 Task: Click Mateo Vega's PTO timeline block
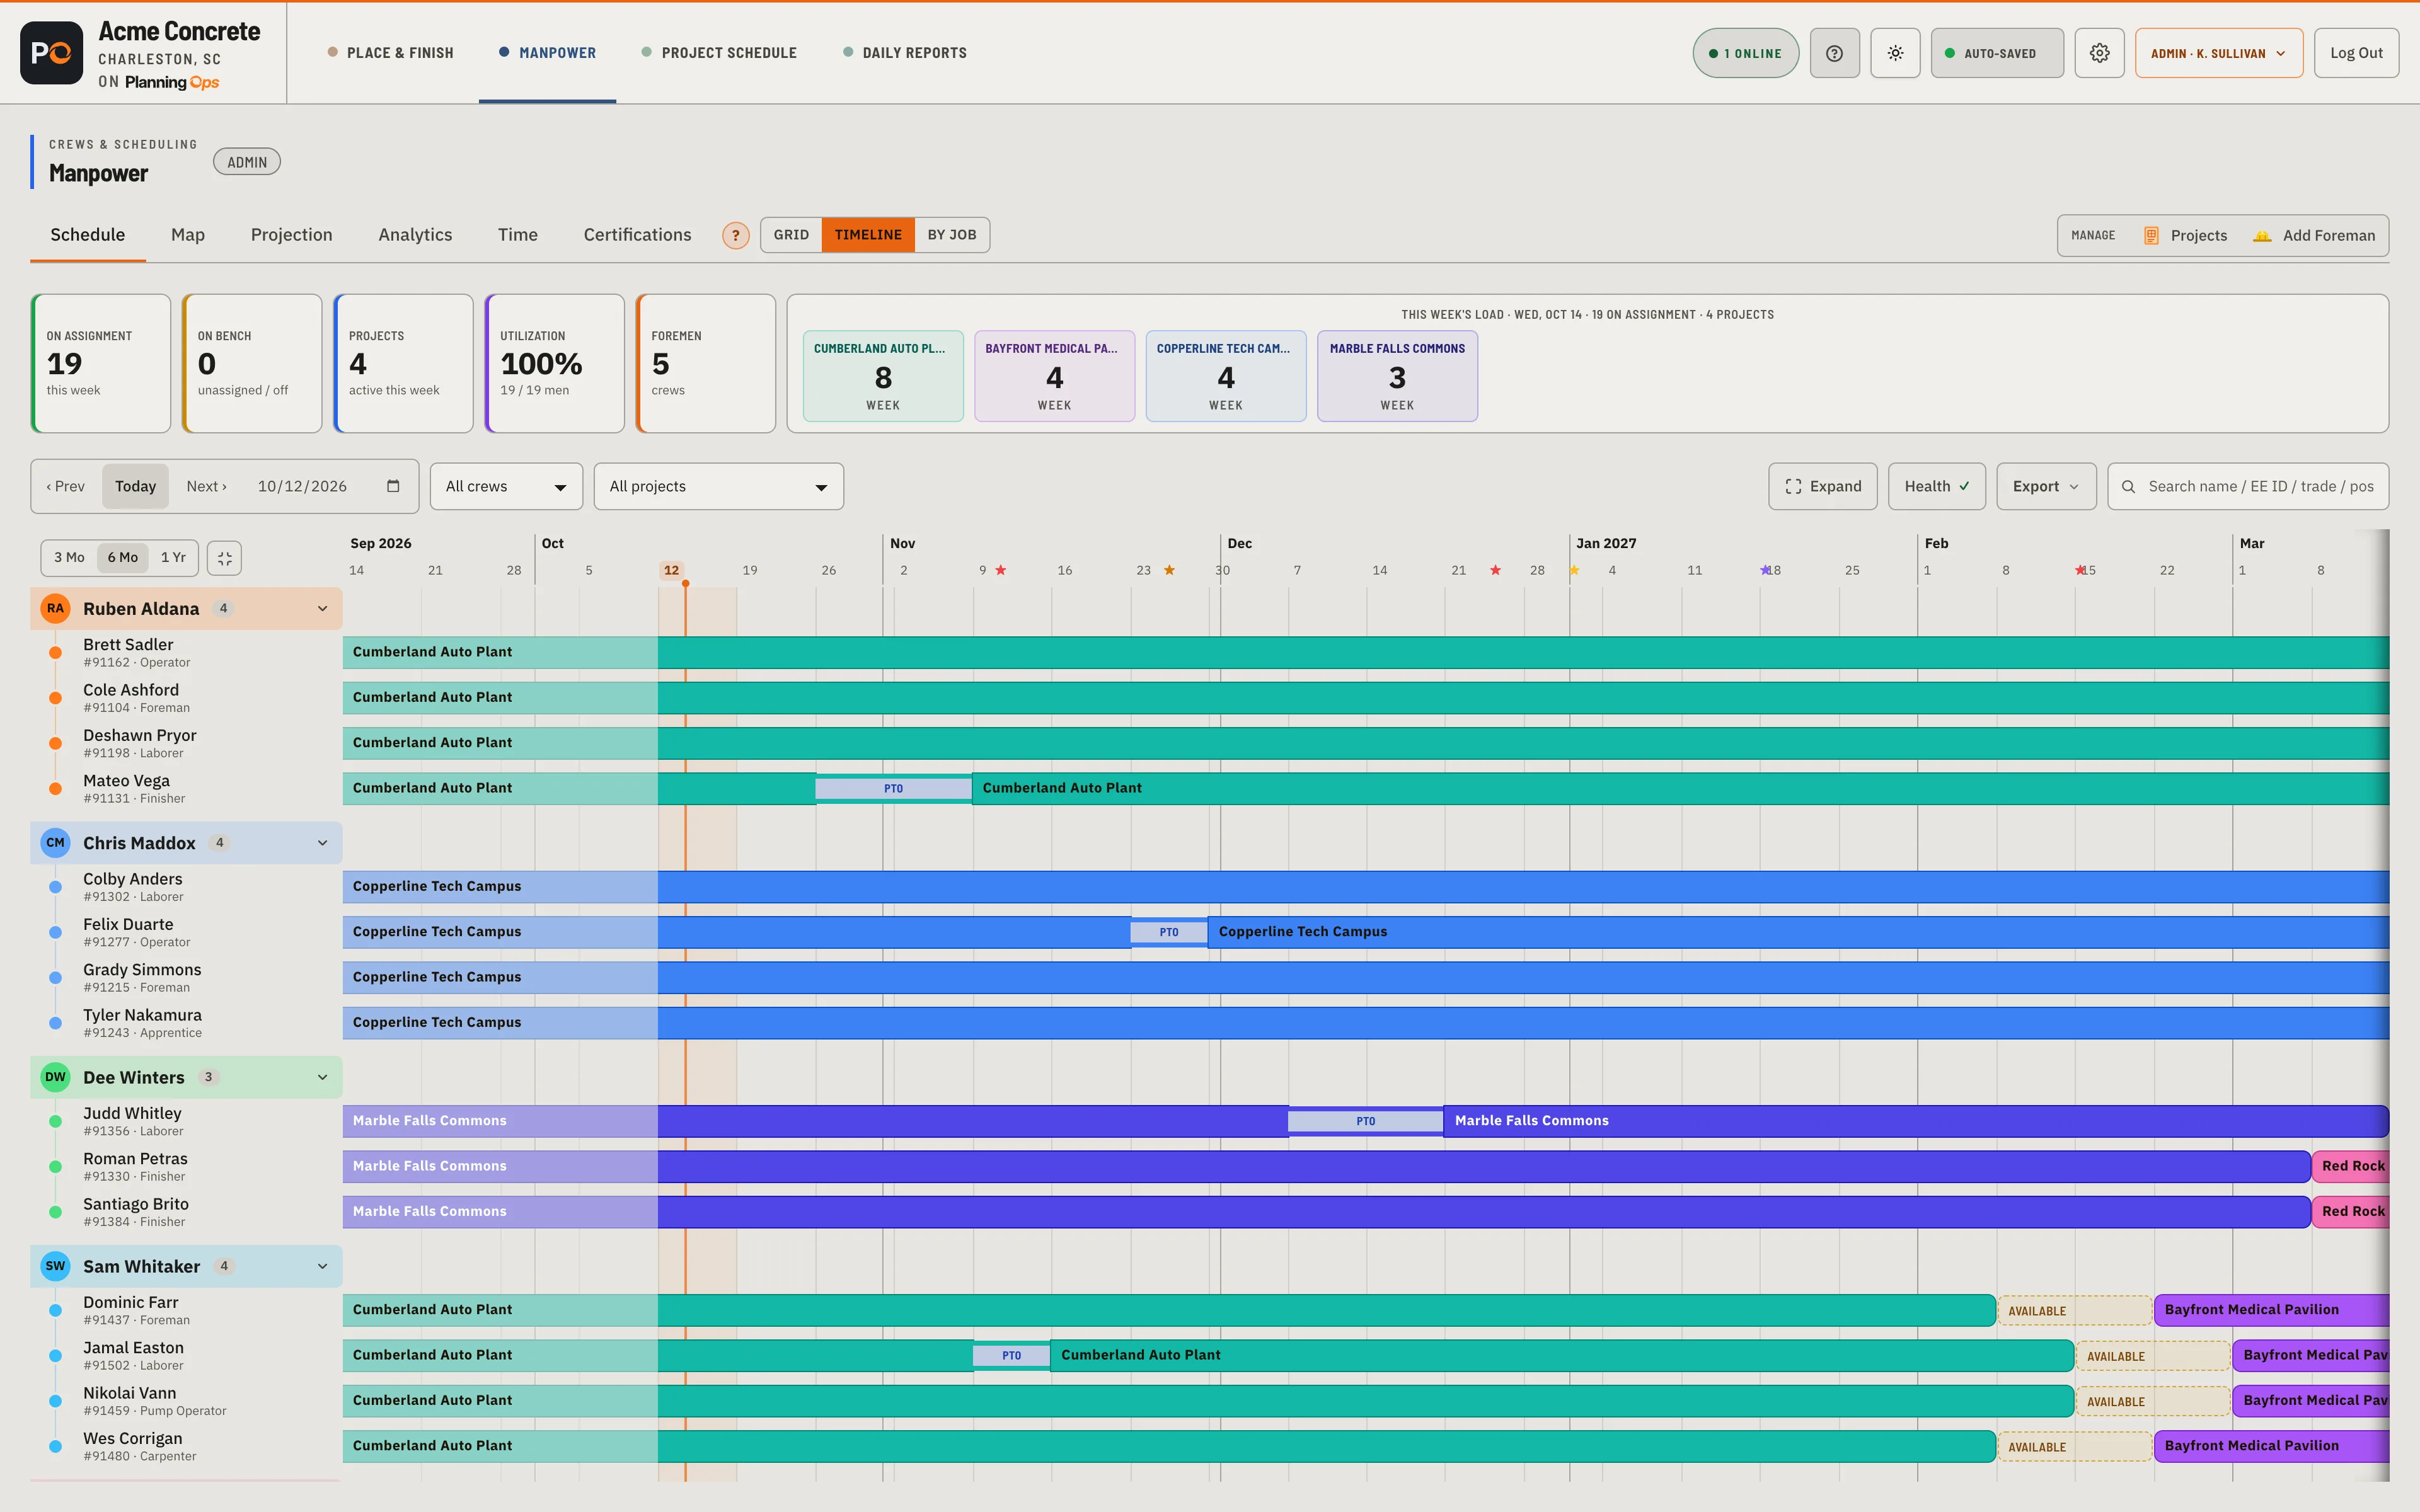(893, 788)
